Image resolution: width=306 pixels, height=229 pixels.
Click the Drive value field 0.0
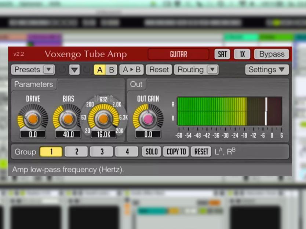click(x=33, y=134)
